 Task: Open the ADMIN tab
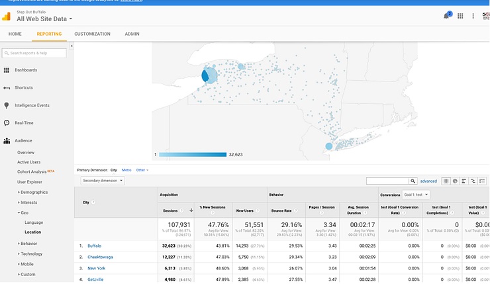point(132,34)
